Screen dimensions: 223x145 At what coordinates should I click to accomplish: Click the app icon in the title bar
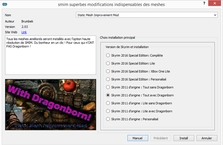(5, 4)
